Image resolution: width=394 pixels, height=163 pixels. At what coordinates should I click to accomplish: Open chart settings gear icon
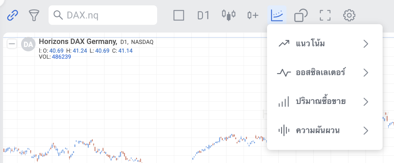(349, 15)
